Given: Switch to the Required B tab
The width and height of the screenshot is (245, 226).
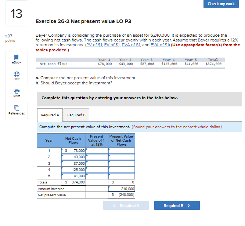Looking at the screenshot, I should (76, 115).
